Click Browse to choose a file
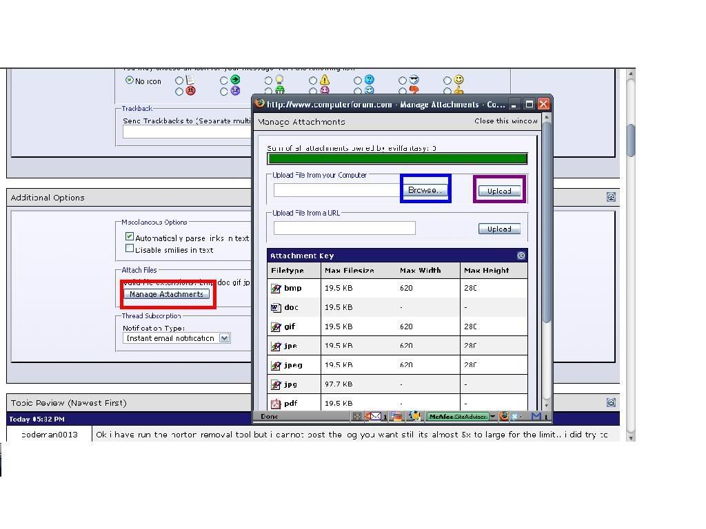The width and height of the screenshot is (706, 529). point(426,190)
